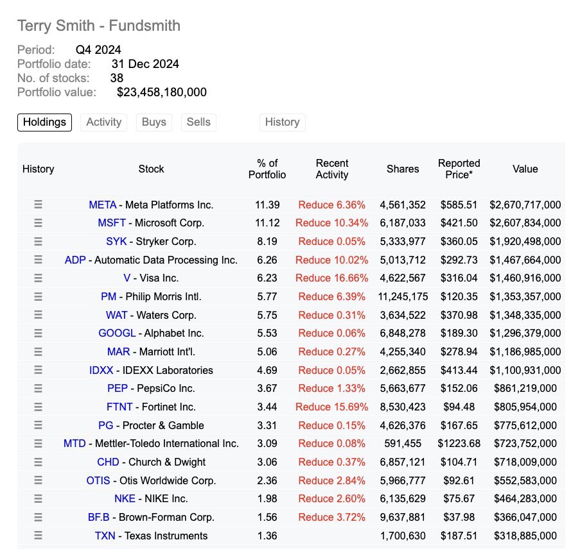Open the PEP ticker link
The width and height of the screenshot is (571, 549).
(x=118, y=388)
